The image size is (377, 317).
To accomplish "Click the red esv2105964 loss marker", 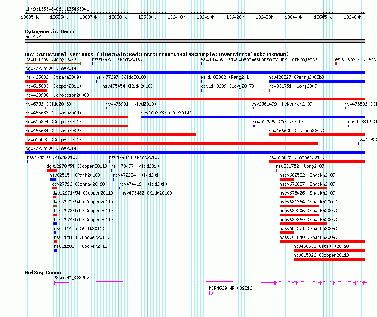I will 336,64.
